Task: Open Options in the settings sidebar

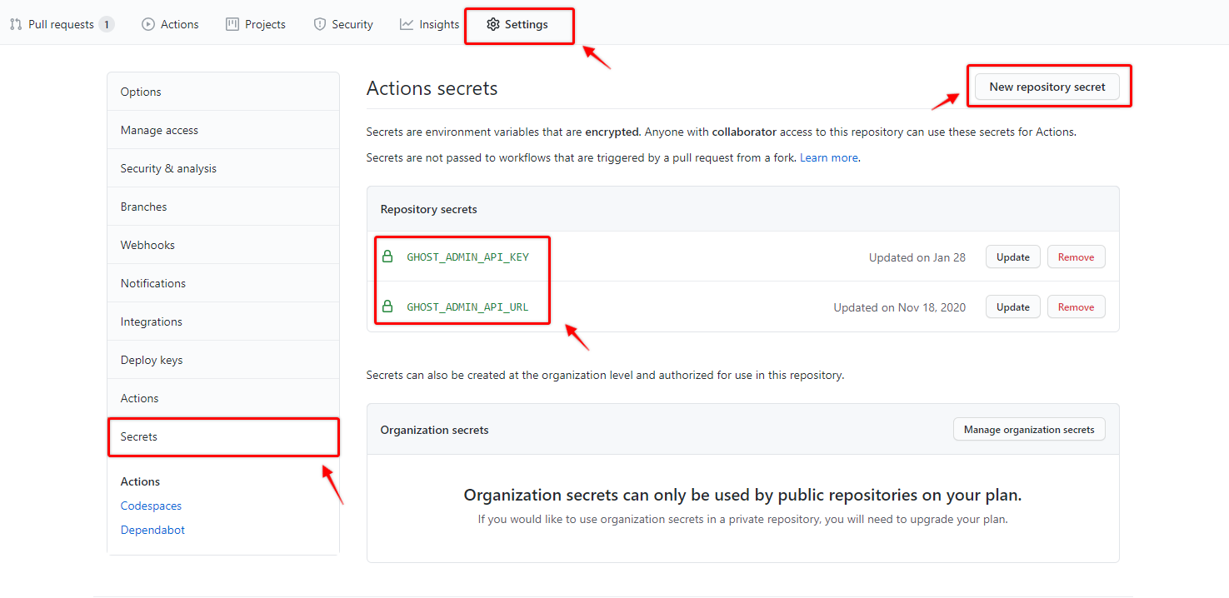Action: coord(223,92)
